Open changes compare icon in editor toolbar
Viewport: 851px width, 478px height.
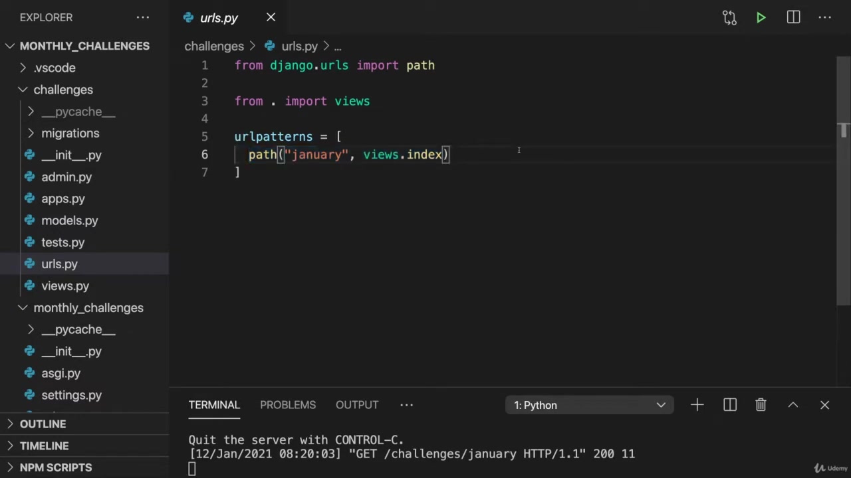tap(729, 18)
